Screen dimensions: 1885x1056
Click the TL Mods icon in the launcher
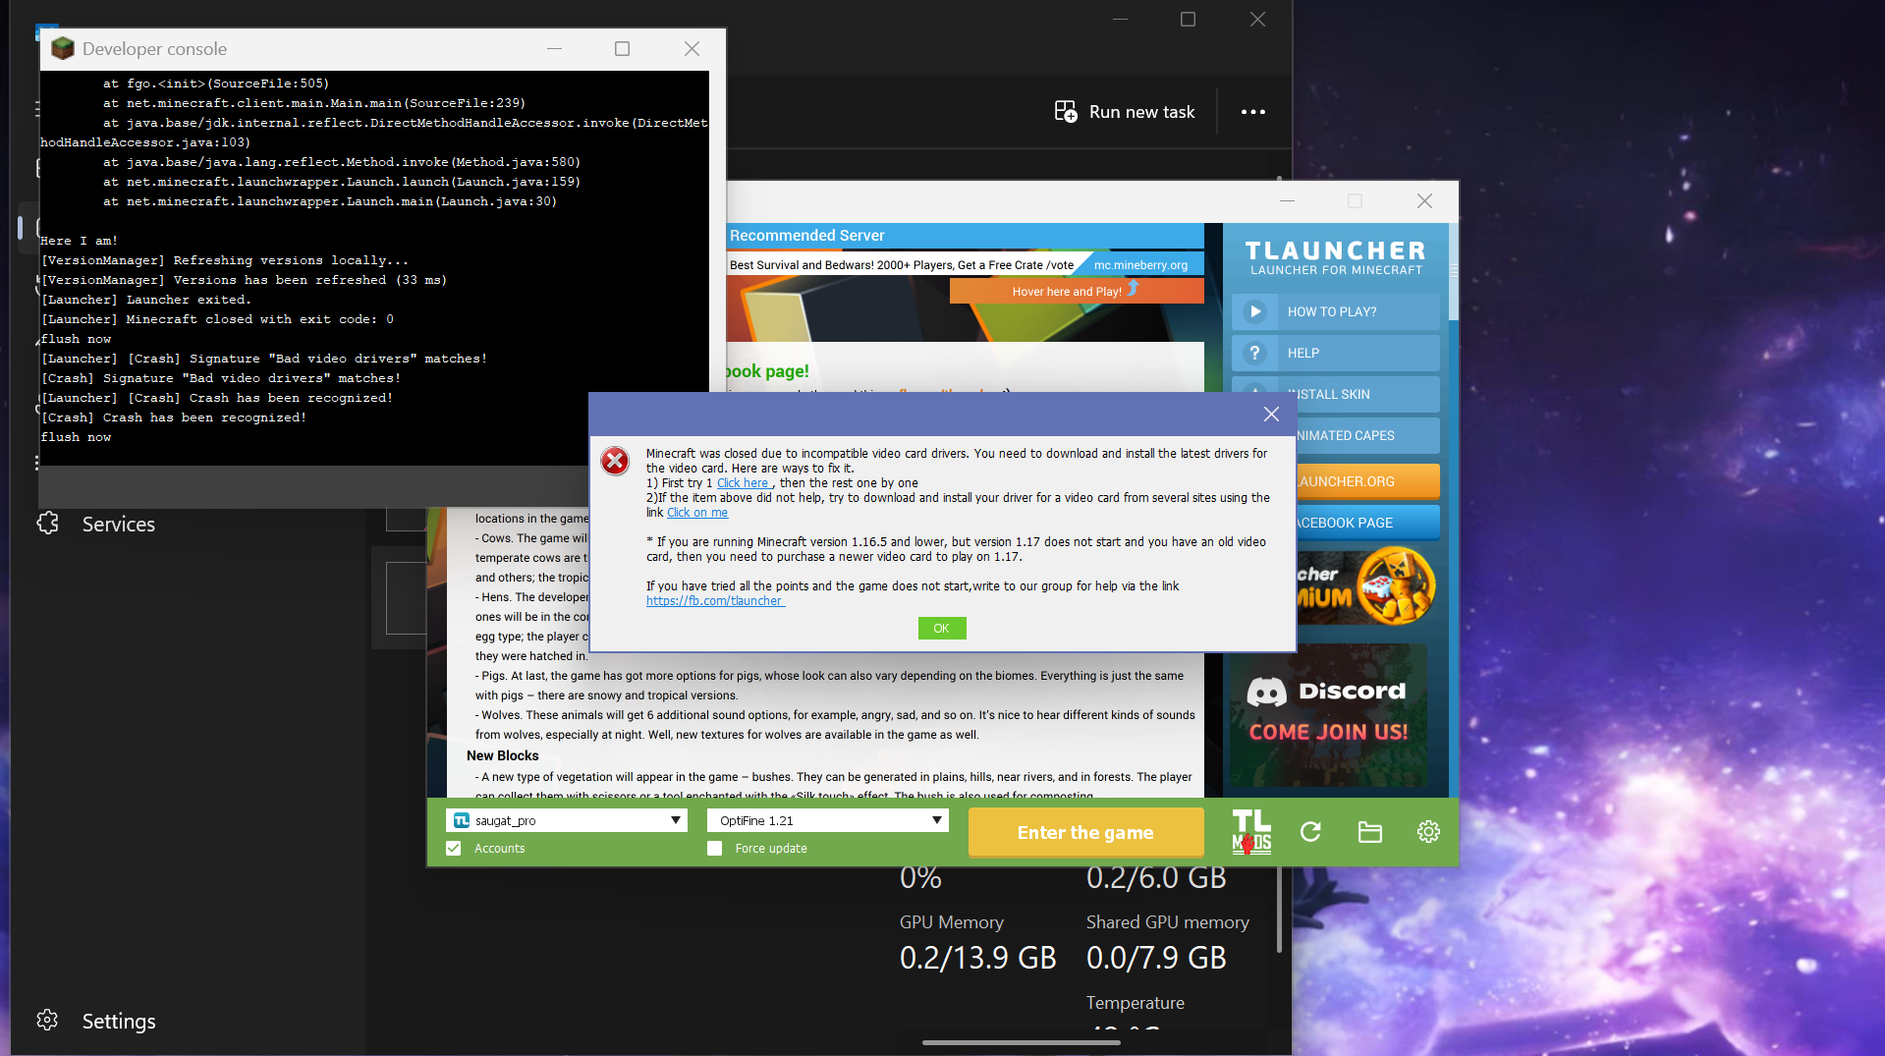pos(1251,832)
